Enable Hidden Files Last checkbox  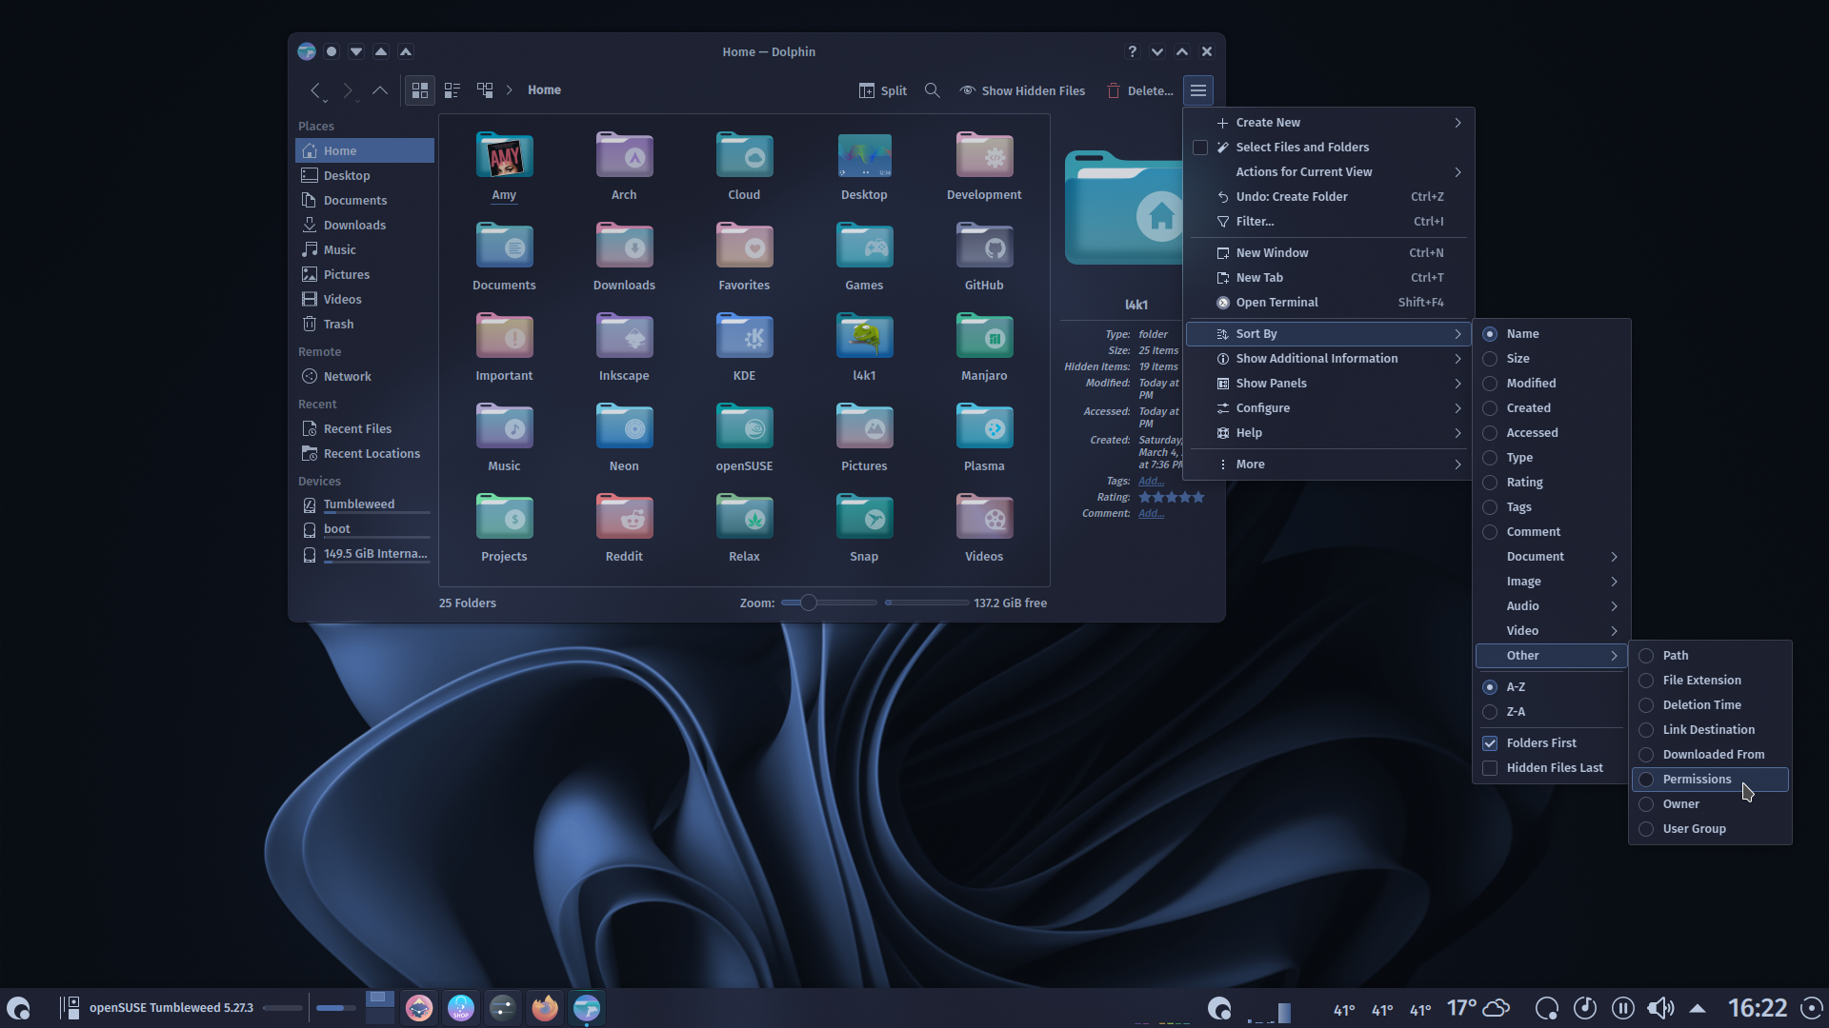click(x=1551, y=768)
